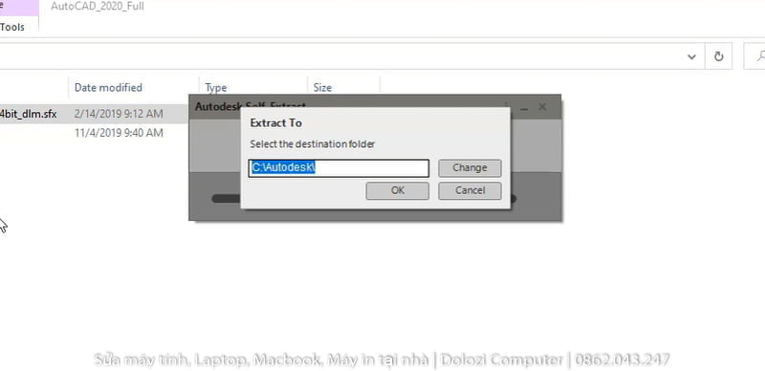Screen dimensions: 765x371
Task: Sort files by Date modified column
Action: pos(108,88)
